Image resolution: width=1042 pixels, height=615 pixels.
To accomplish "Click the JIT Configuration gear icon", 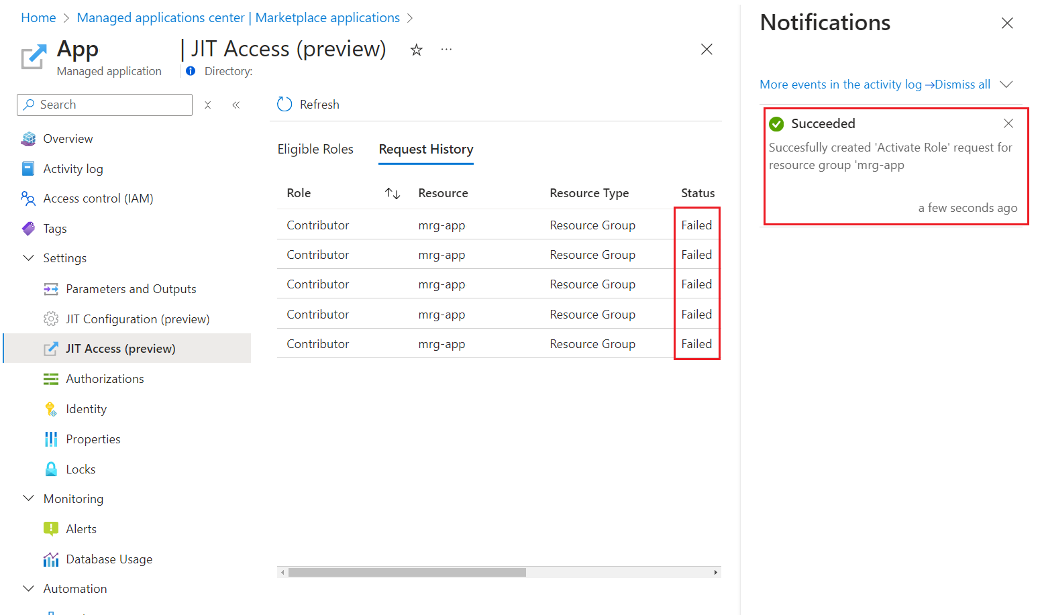I will pyautogui.click(x=51, y=319).
